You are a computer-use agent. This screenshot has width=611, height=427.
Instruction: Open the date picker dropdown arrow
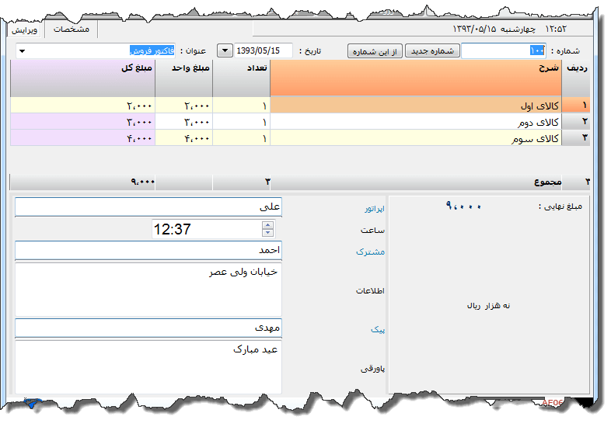224,50
